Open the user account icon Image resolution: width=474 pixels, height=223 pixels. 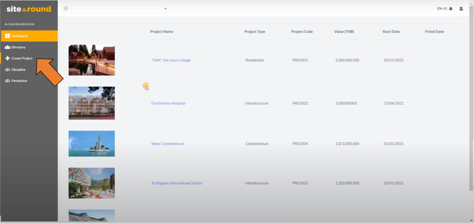pyautogui.click(x=461, y=8)
